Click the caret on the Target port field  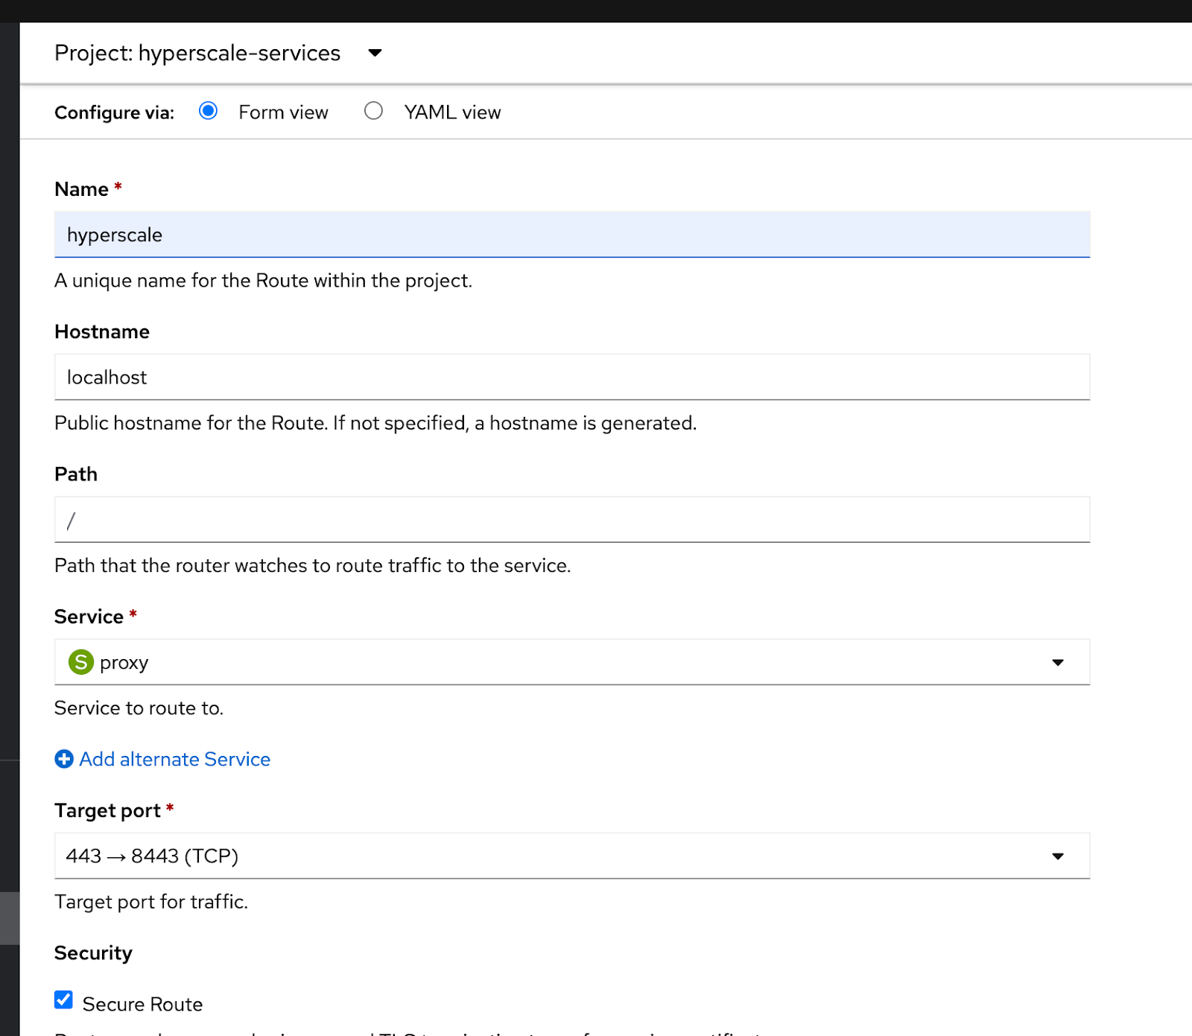[x=1059, y=856]
